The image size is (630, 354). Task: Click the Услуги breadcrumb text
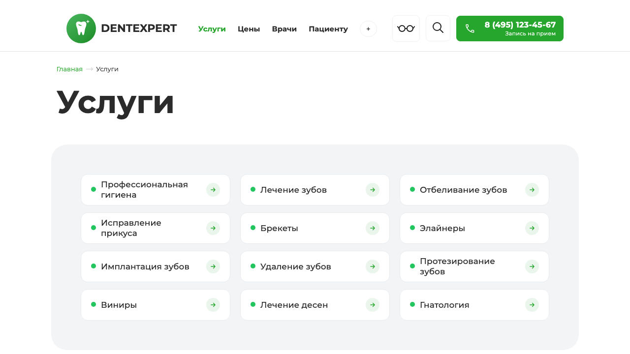(107, 69)
